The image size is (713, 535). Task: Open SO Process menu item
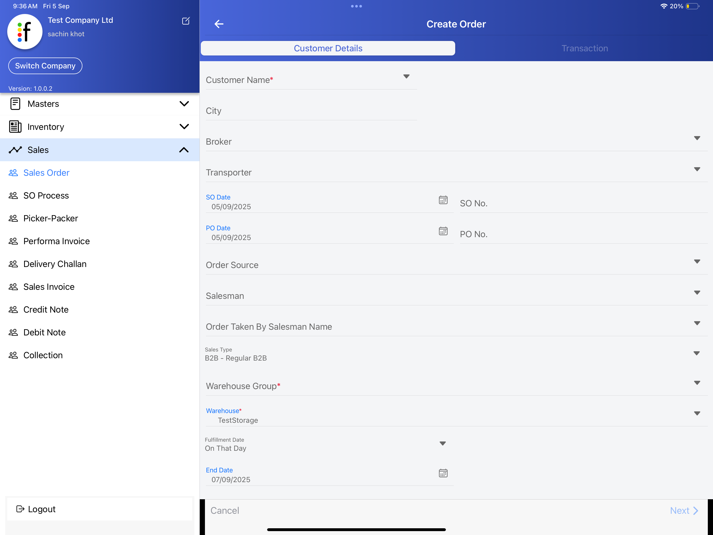click(x=99, y=196)
